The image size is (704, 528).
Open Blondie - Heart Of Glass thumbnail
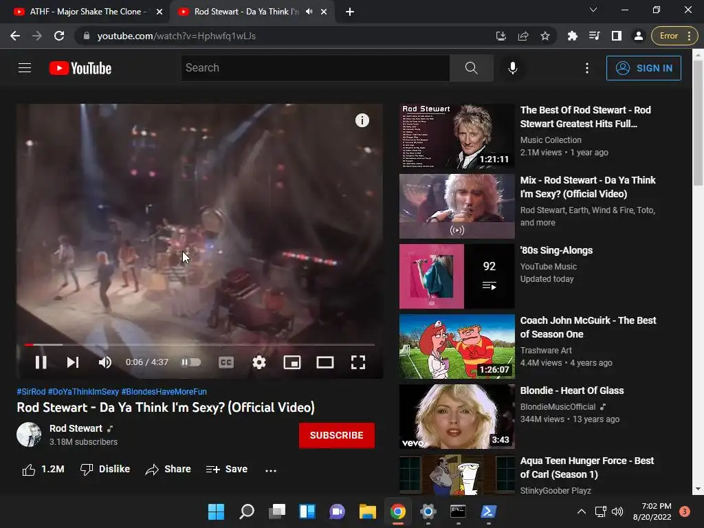(457, 417)
